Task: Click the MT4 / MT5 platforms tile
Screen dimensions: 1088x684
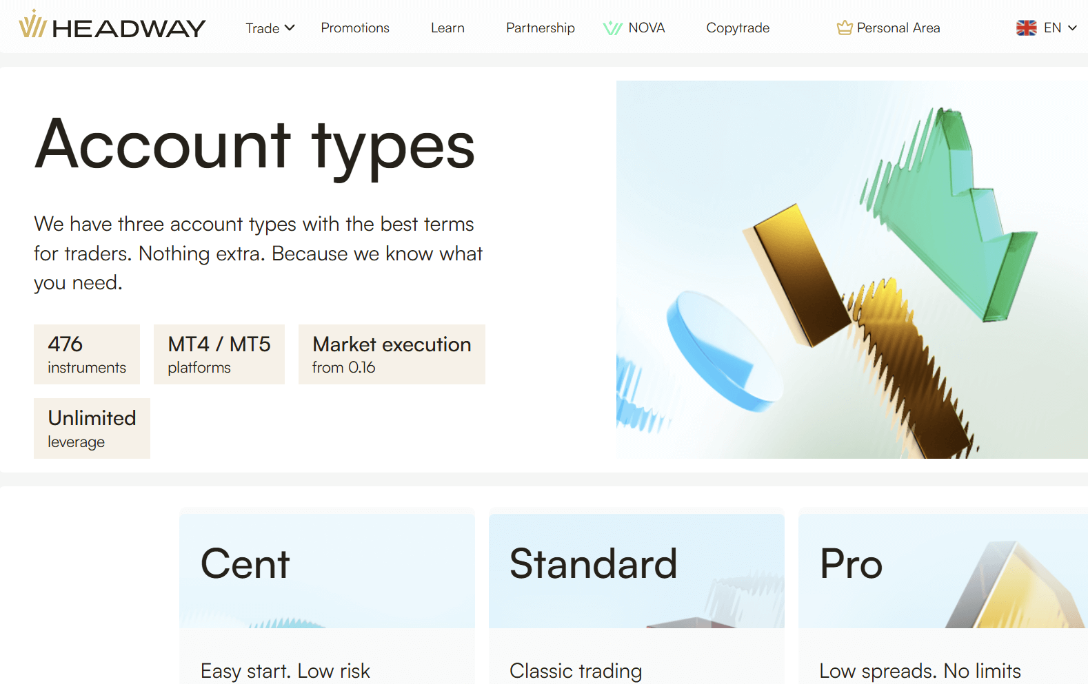Action: (x=219, y=354)
